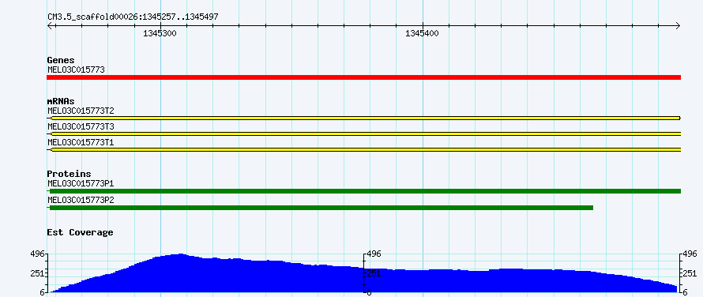Open the MELO3C015773 gene label

[76, 70]
